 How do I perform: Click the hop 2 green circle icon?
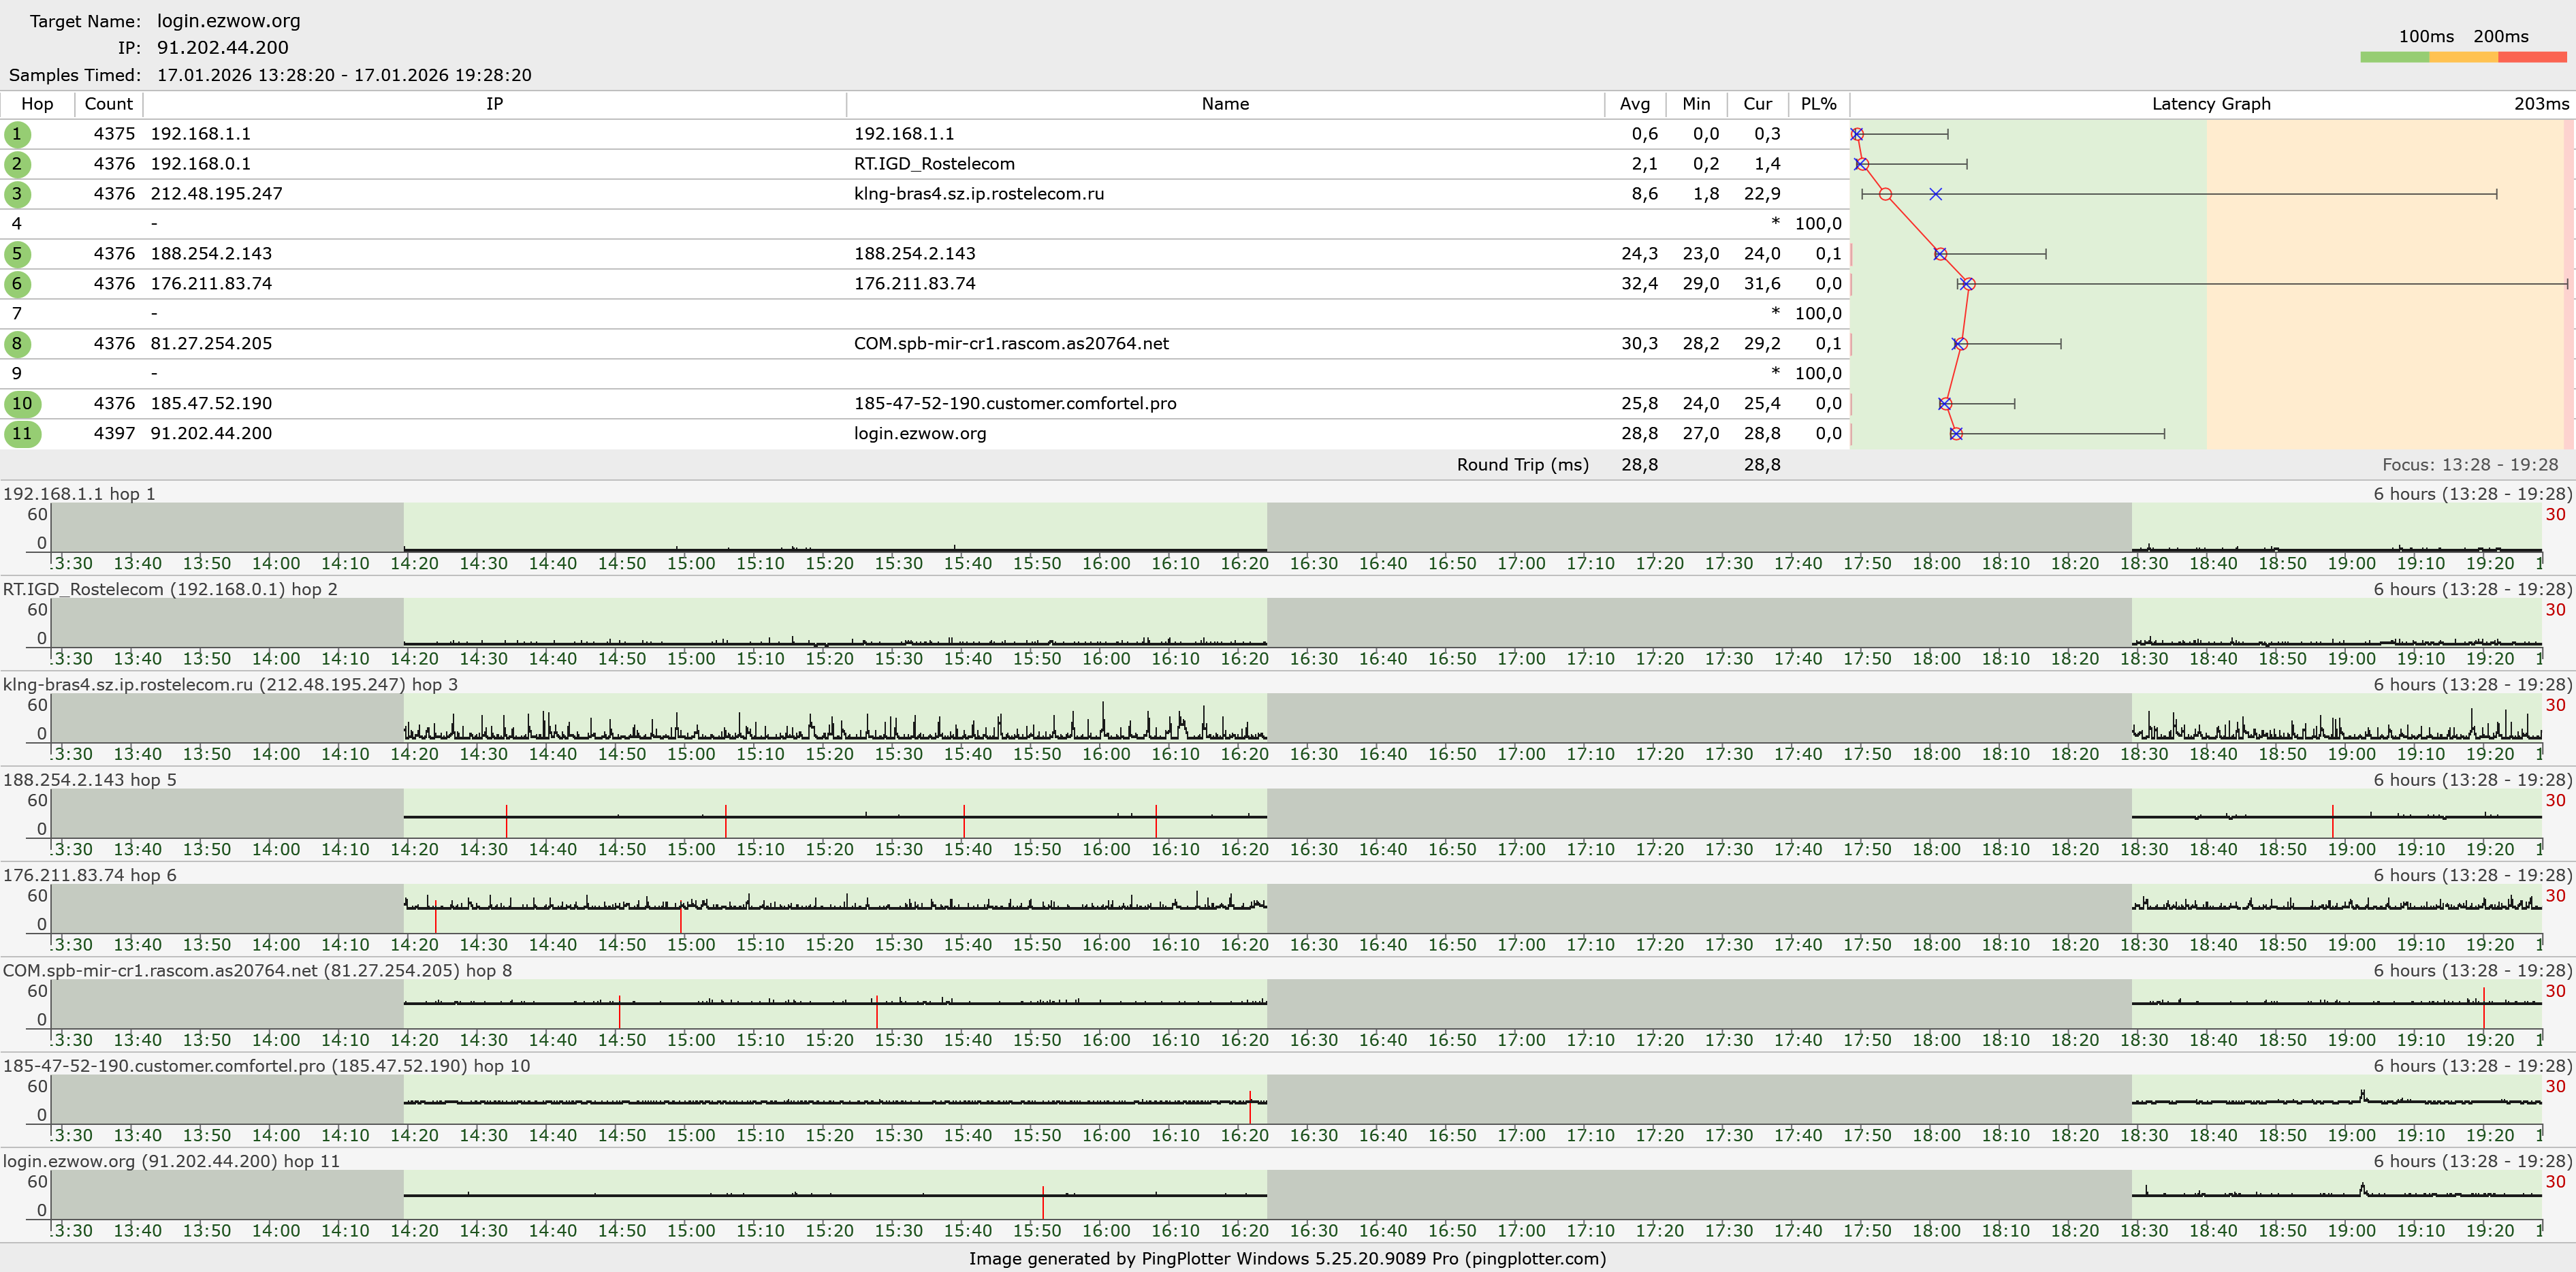[x=17, y=164]
